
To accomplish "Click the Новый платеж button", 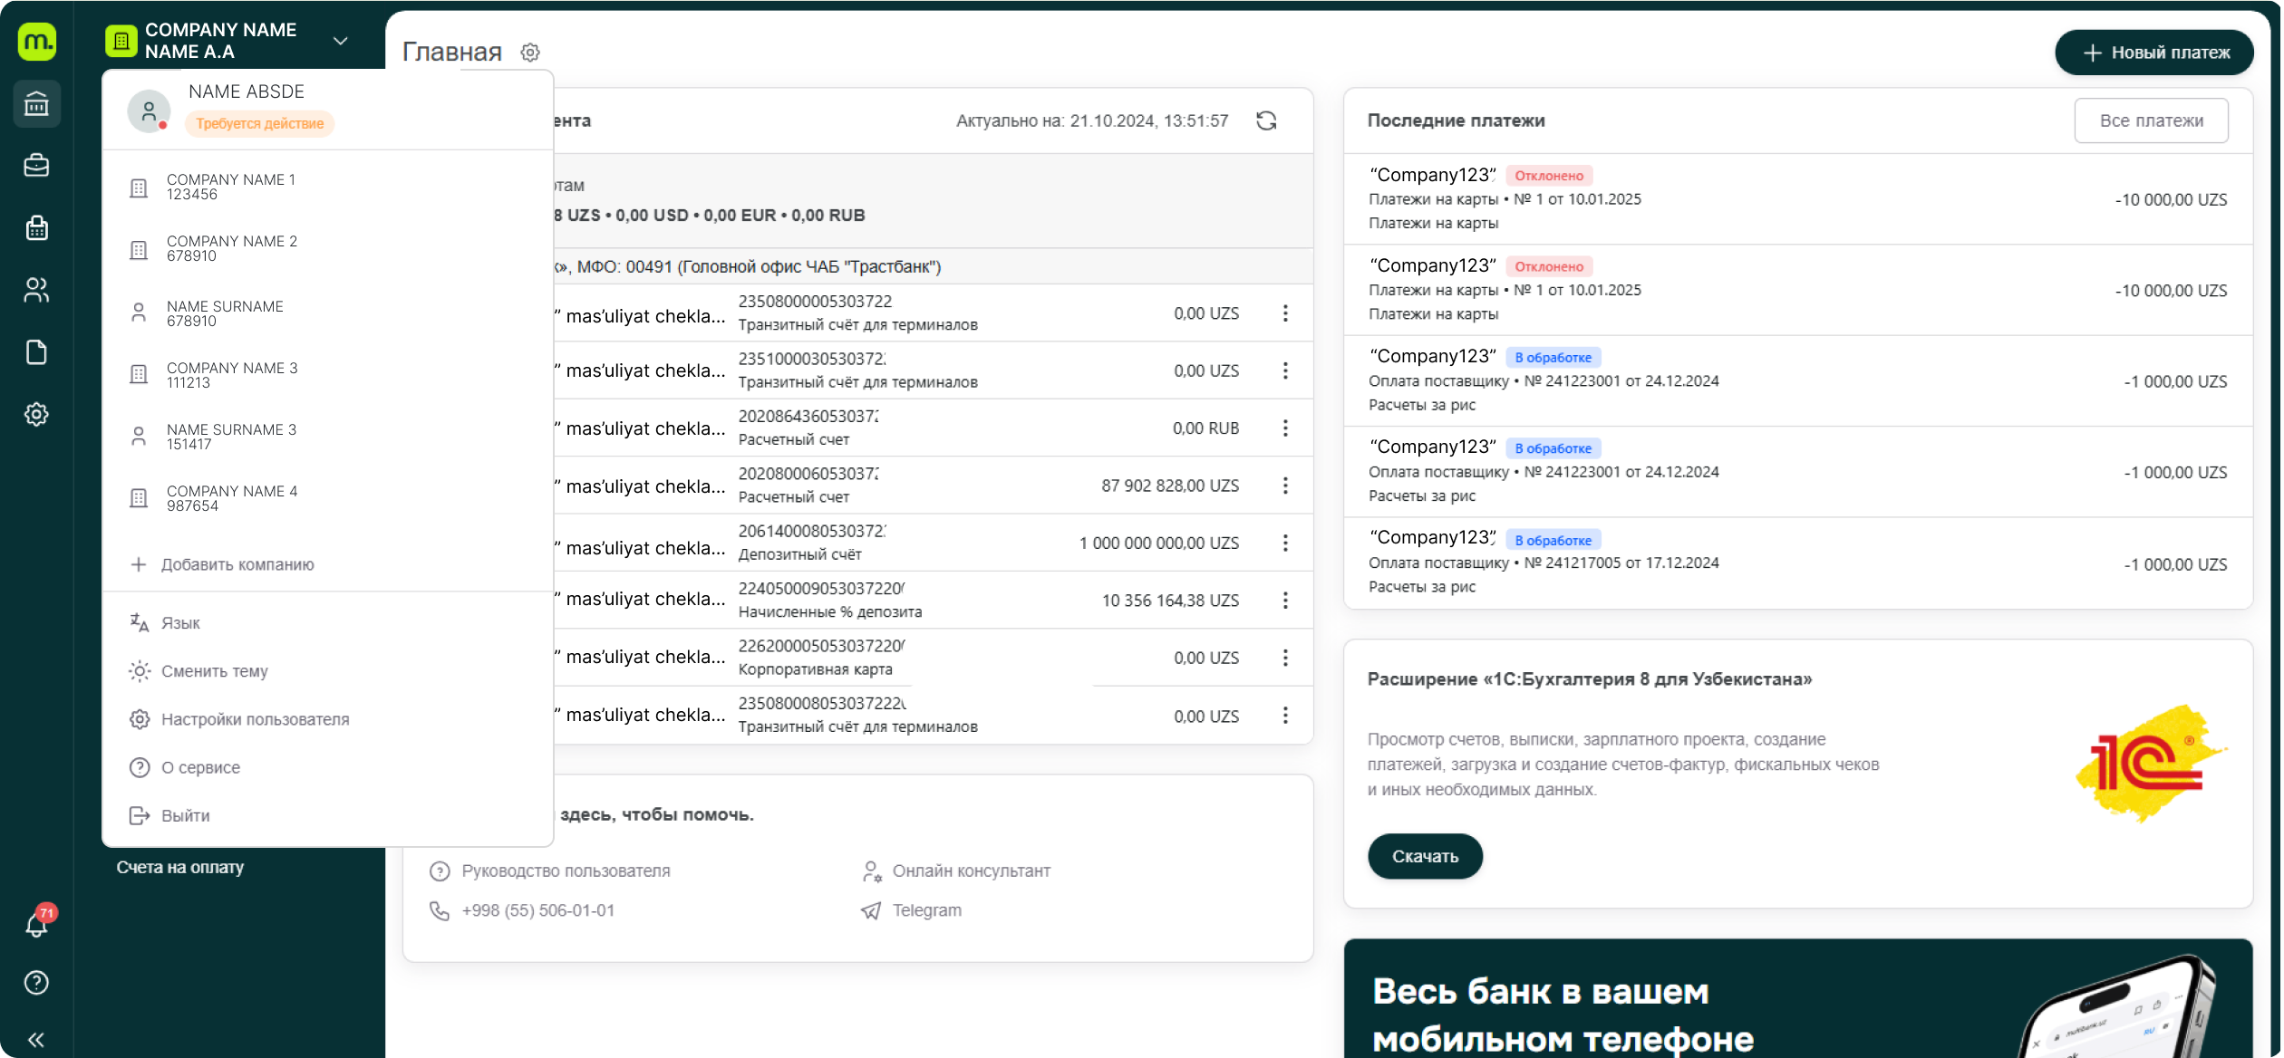I will pyautogui.click(x=2154, y=53).
